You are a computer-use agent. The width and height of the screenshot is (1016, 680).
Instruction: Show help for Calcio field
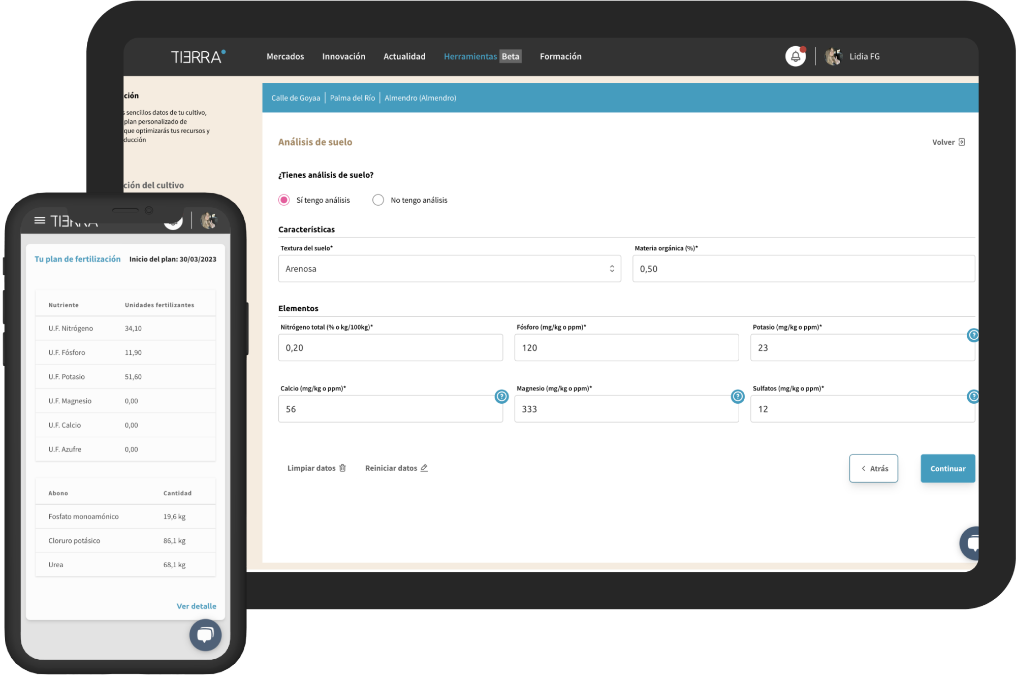click(501, 397)
